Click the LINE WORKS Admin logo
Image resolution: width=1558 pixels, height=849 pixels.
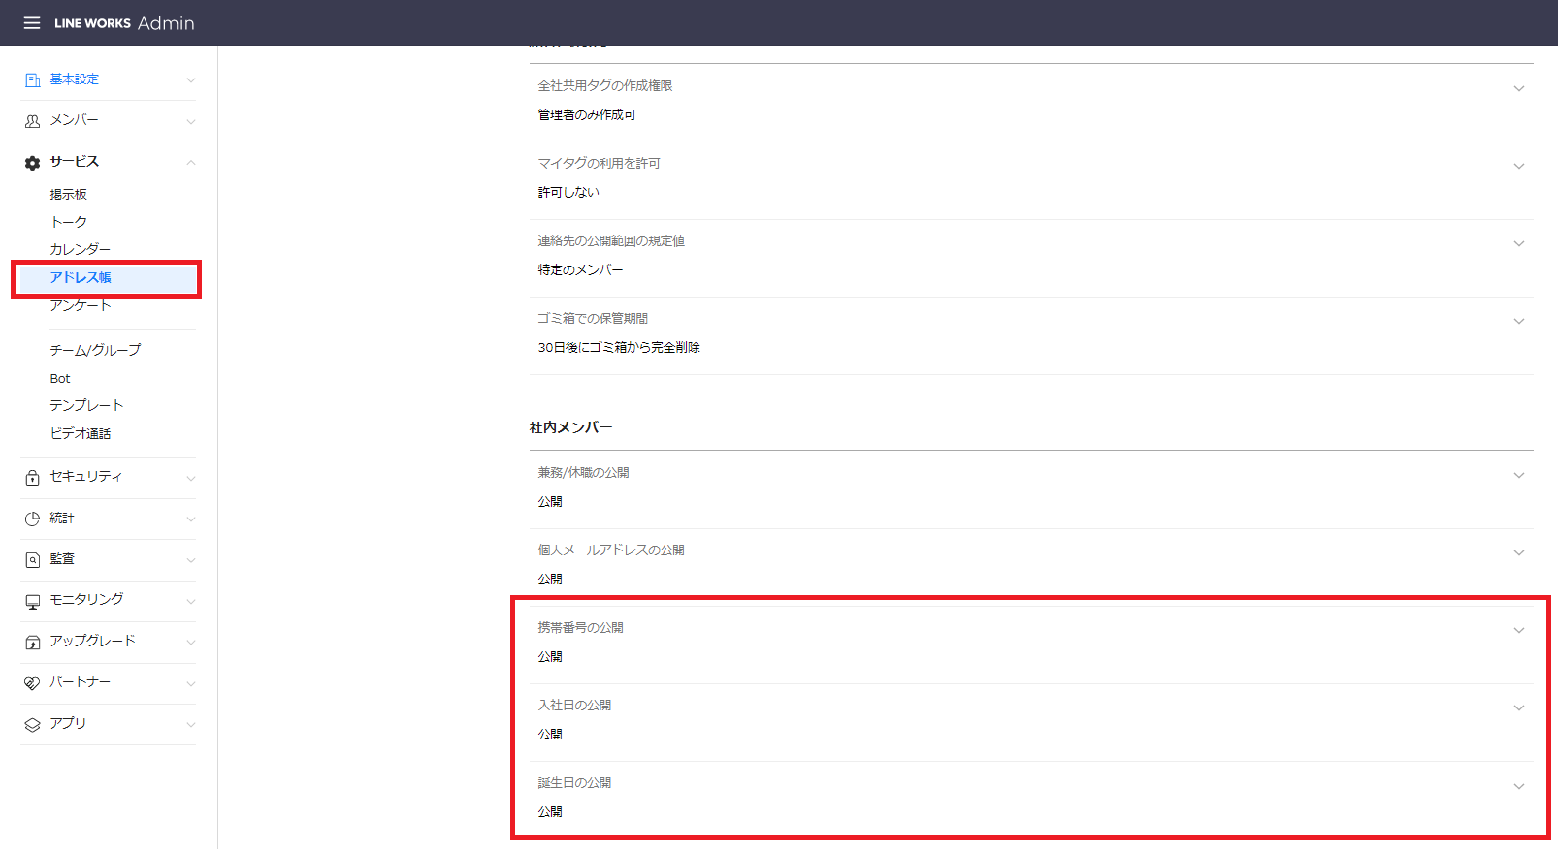click(x=124, y=23)
